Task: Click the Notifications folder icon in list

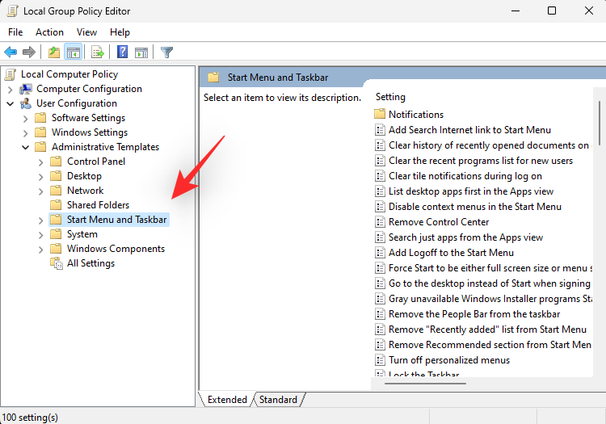Action: (x=380, y=114)
